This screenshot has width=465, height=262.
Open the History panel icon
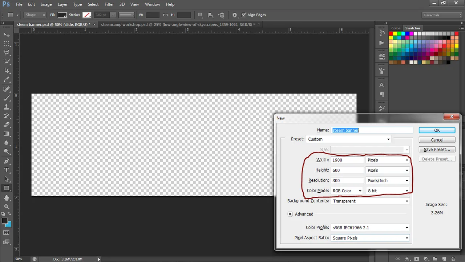click(382, 33)
